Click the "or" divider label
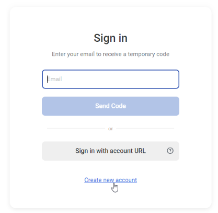The height and width of the screenshot is (213, 218). tap(110, 129)
